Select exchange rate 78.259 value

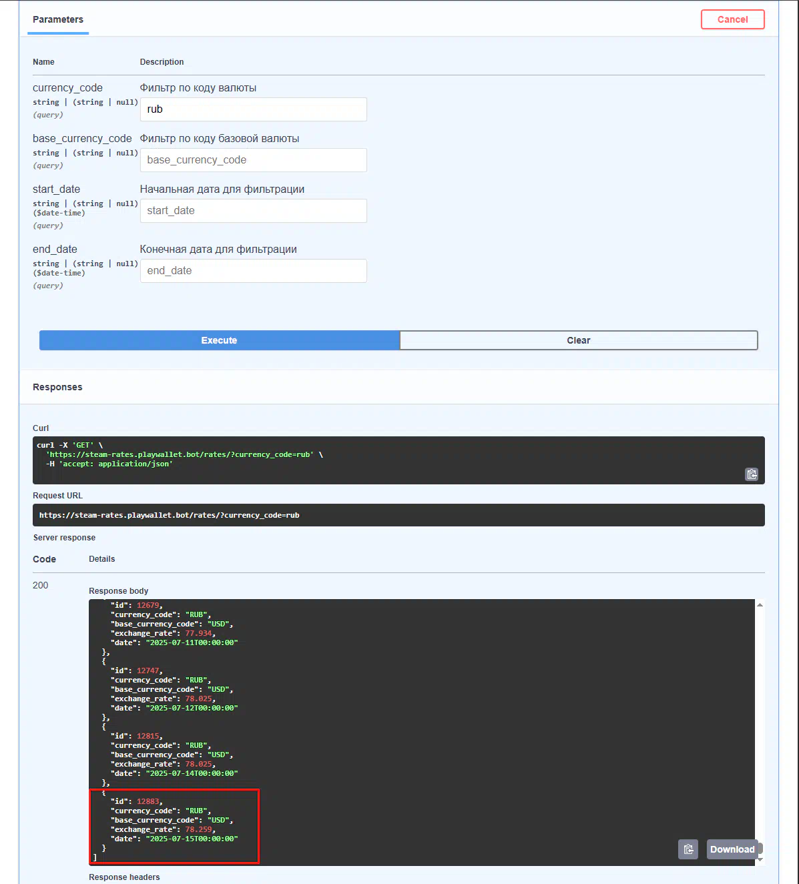point(198,829)
